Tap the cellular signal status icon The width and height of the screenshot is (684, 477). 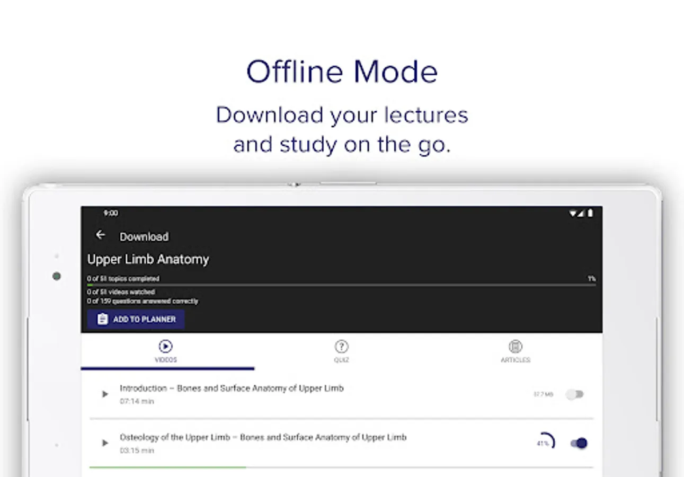point(581,213)
